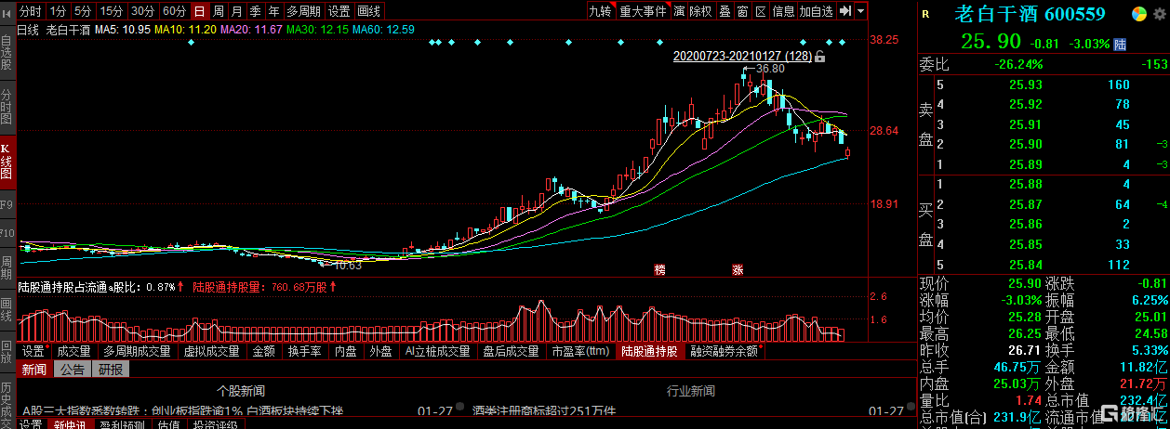
Task: Open the 新闻 news tab
Action: (x=34, y=370)
